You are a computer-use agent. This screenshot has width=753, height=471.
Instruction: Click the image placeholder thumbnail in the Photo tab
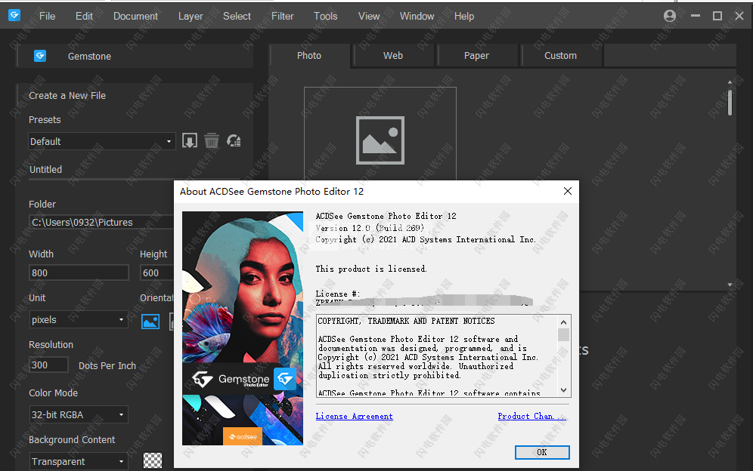pyautogui.click(x=380, y=140)
